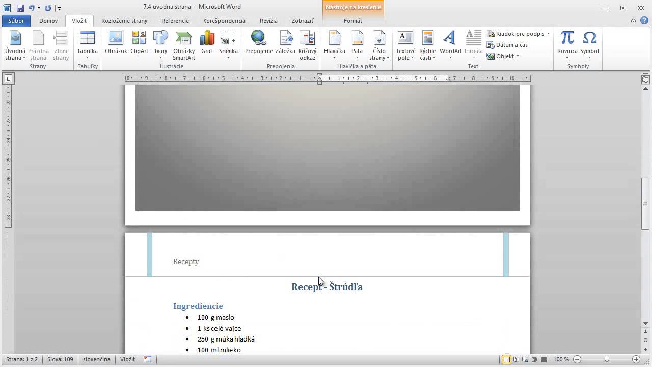The height and width of the screenshot is (367, 652).
Task: Insert Obrázky SmartArt graphic
Action: 184,45
